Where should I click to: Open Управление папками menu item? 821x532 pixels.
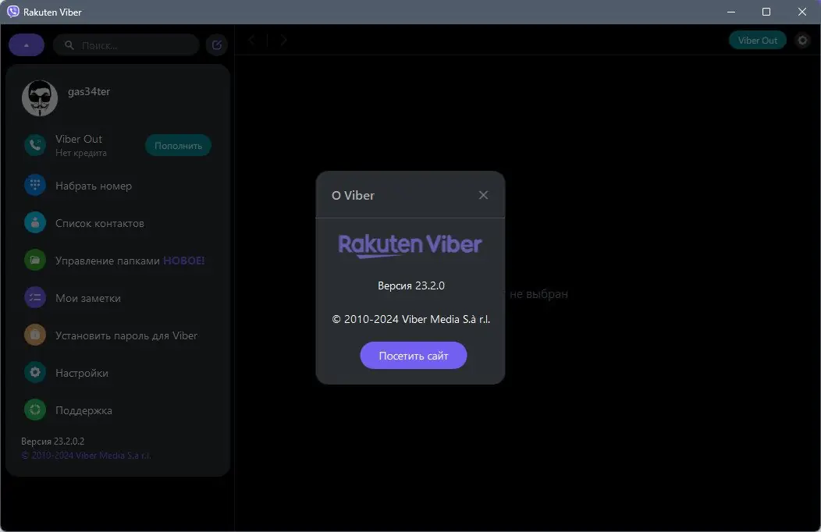coord(108,261)
